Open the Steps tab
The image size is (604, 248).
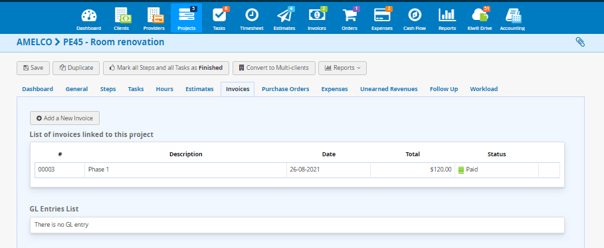click(108, 89)
